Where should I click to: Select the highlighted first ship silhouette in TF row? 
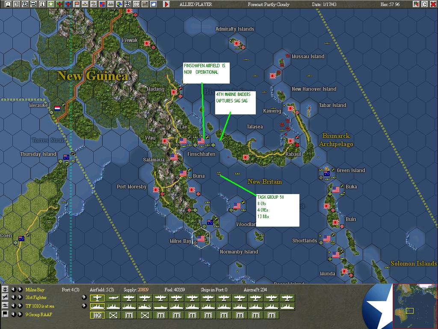[97, 307]
